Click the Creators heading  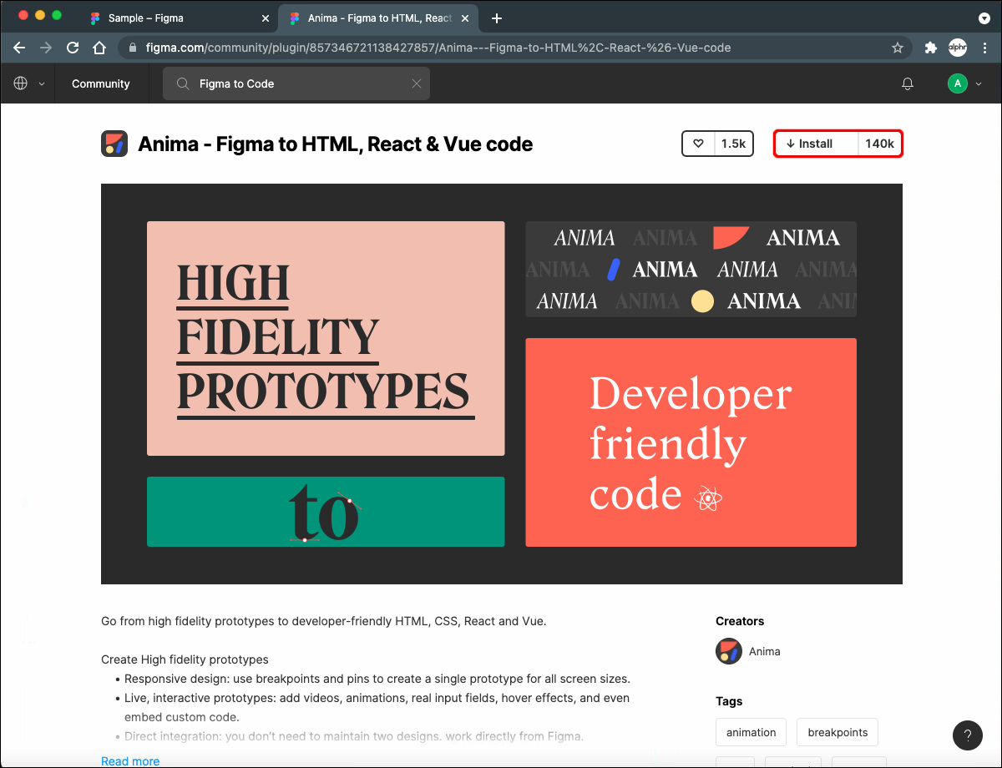[740, 621]
